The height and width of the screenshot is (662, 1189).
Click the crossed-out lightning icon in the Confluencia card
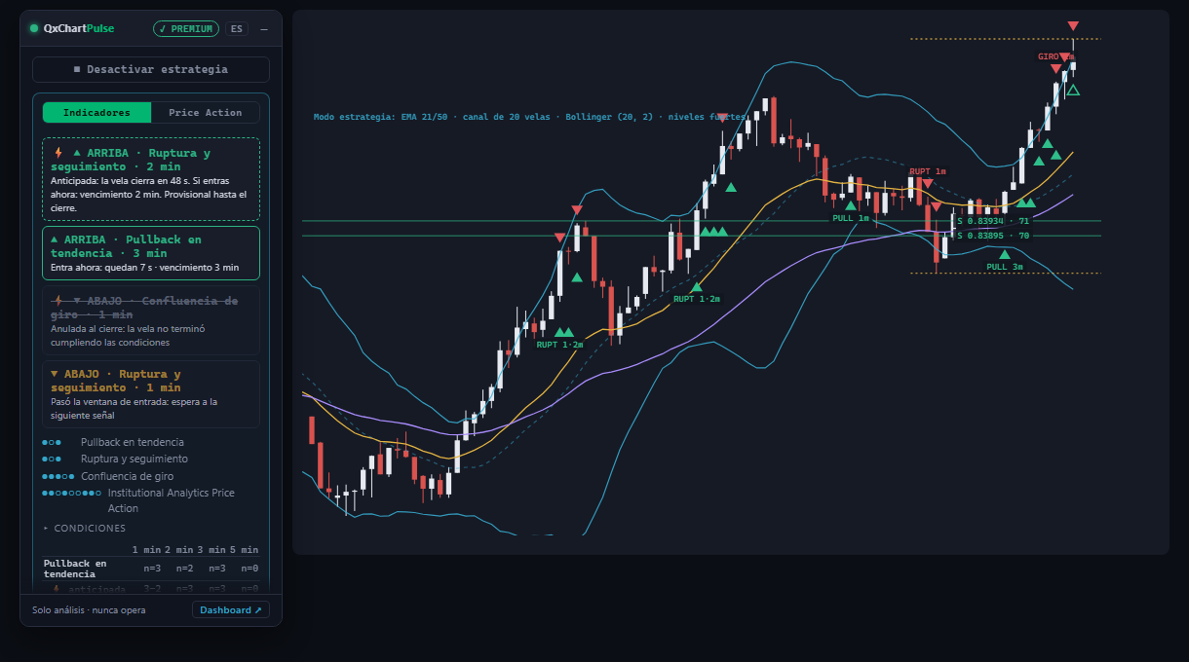pyautogui.click(x=58, y=301)
